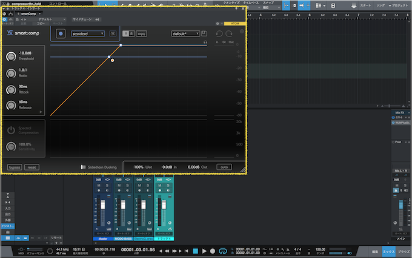Toggle the Sidechain Ducking switch
This screenshot has width=412, height=258.
coord(83,167)
